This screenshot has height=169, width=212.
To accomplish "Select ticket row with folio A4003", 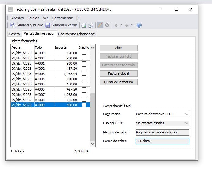I will tap(50, 74).
